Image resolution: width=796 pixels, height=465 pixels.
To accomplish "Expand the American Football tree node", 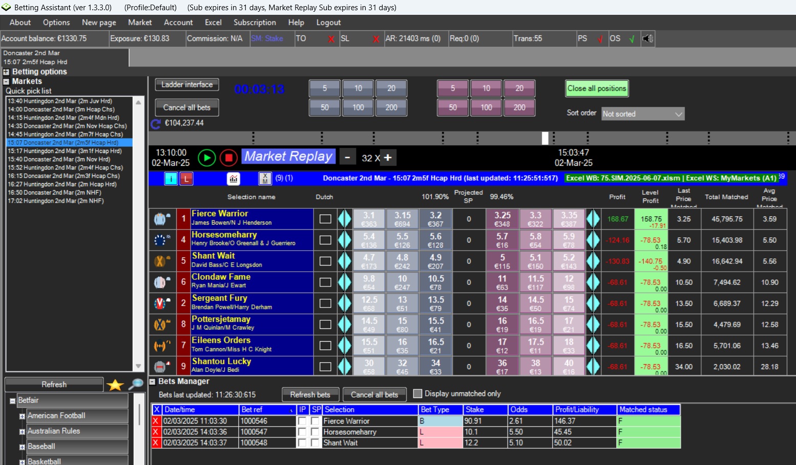I will [x=22, y=416].
